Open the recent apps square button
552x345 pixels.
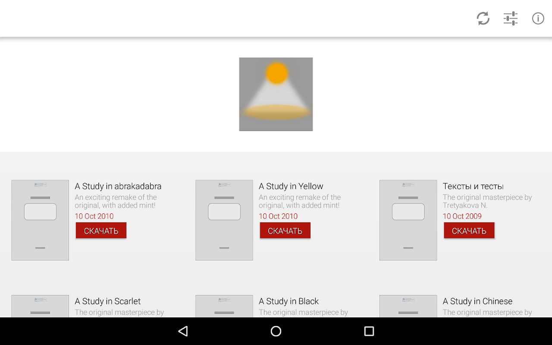coord(369,331)
